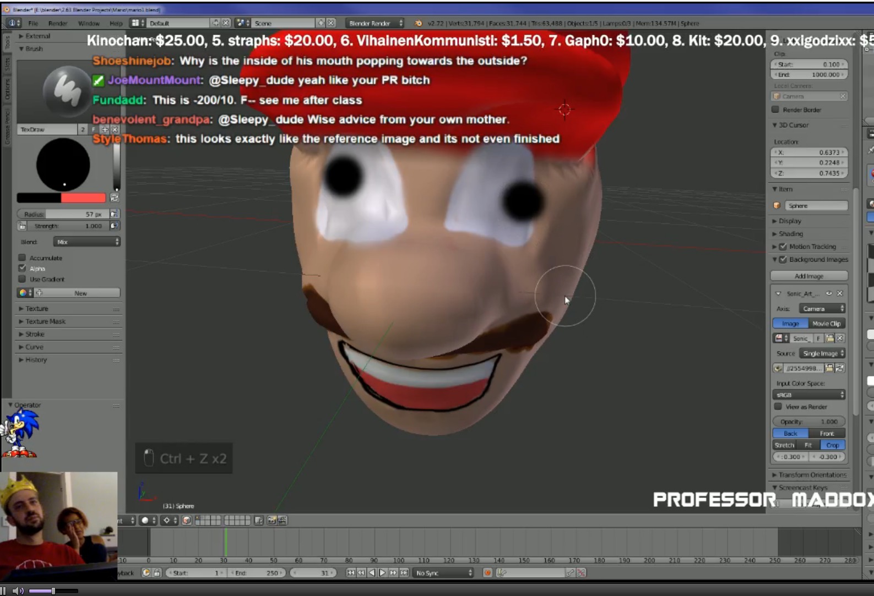874x596 pixels.
Task: Enable the Use Gradient checkbox
Action: (x=22, y=279)
